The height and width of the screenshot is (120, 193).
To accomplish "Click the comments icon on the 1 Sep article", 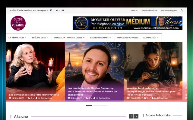I will tap(145, 98).
